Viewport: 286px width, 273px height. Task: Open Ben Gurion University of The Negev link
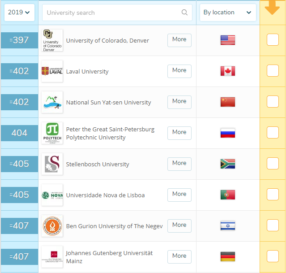click(114, 226)
